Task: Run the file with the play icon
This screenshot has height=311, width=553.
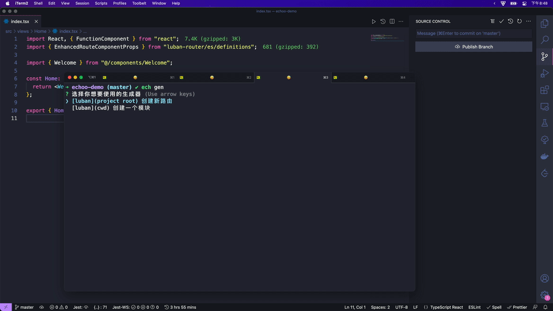Action: tap(373, 21)
